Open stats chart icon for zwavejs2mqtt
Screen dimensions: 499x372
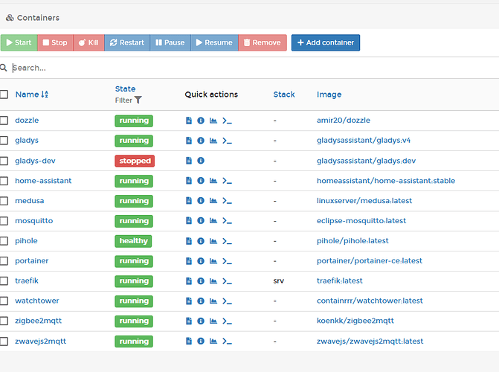(213, 341)
